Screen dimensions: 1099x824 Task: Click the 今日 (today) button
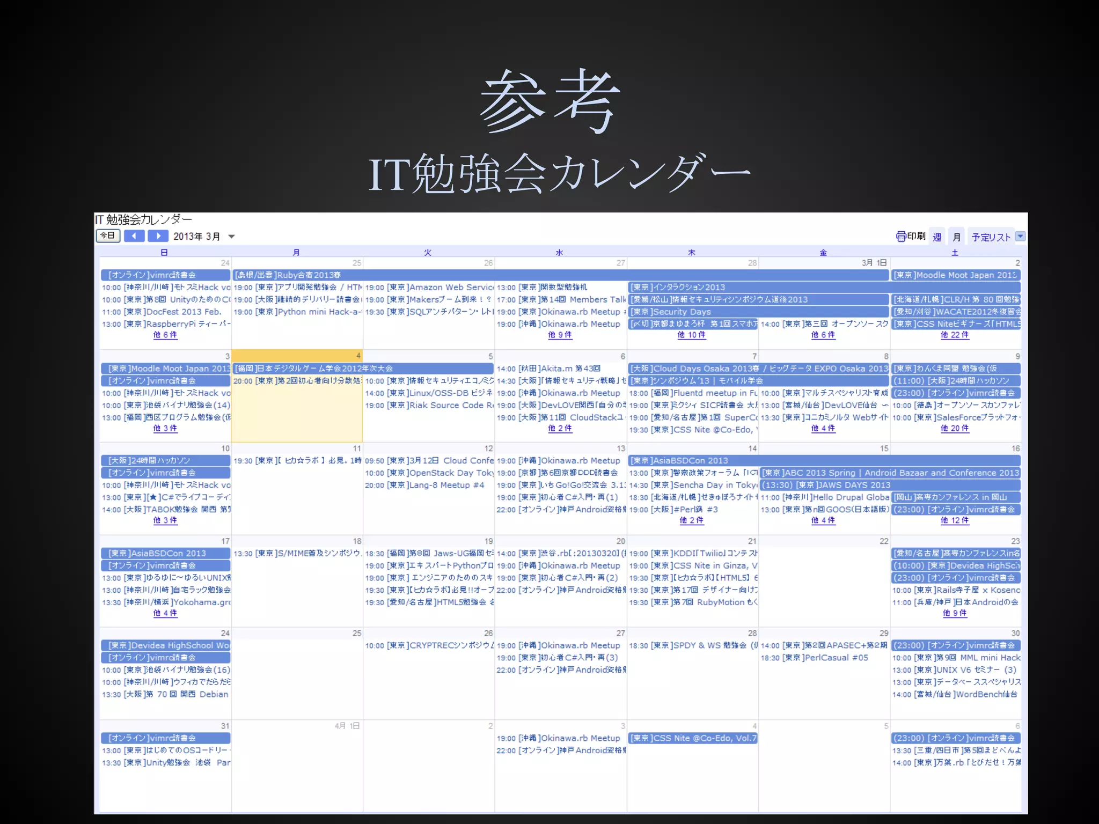click(x=108, y=236)
